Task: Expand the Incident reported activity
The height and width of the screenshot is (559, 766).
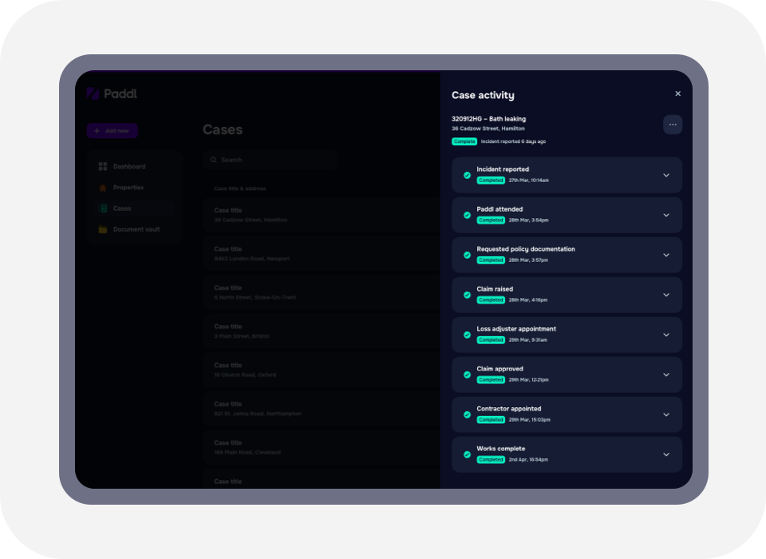Action: (x=666, y=175)
